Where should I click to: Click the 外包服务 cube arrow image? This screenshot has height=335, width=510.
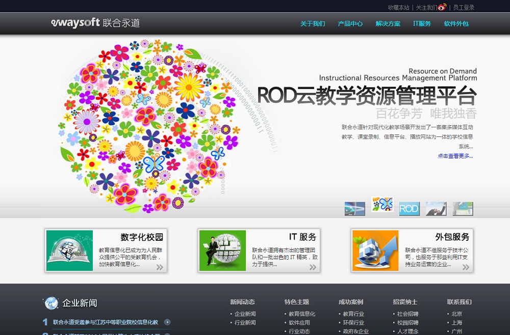(375, 250)
